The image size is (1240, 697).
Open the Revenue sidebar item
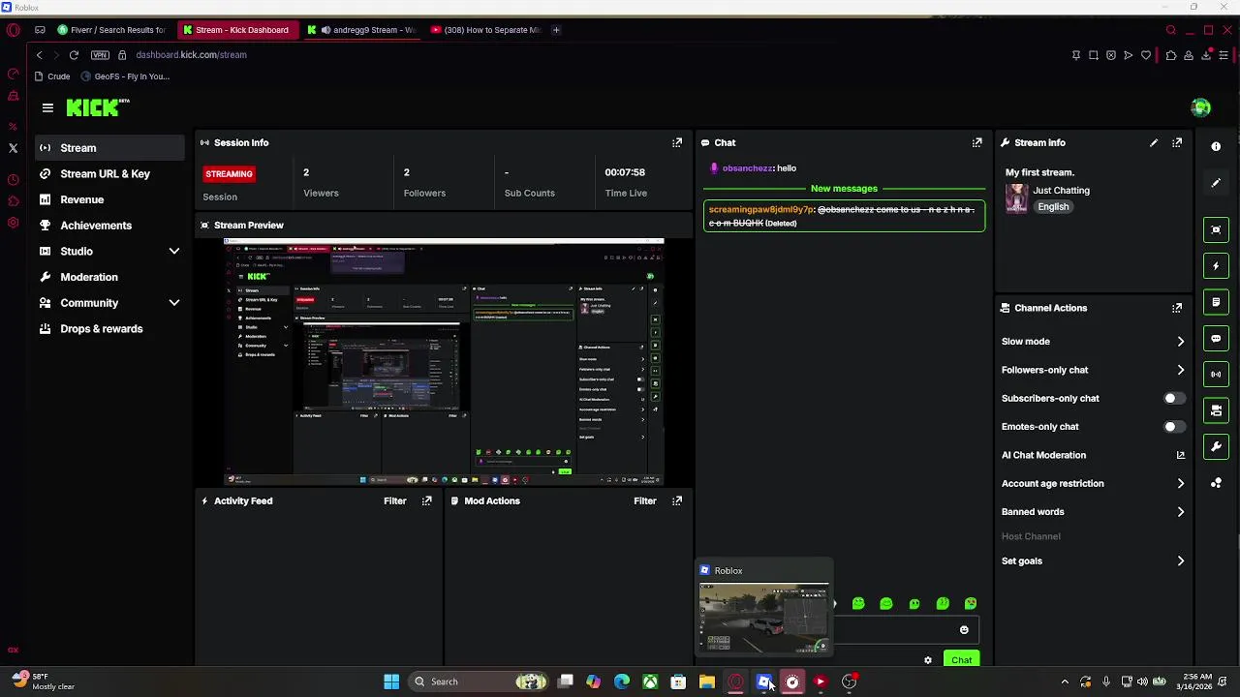click(109, 199)
